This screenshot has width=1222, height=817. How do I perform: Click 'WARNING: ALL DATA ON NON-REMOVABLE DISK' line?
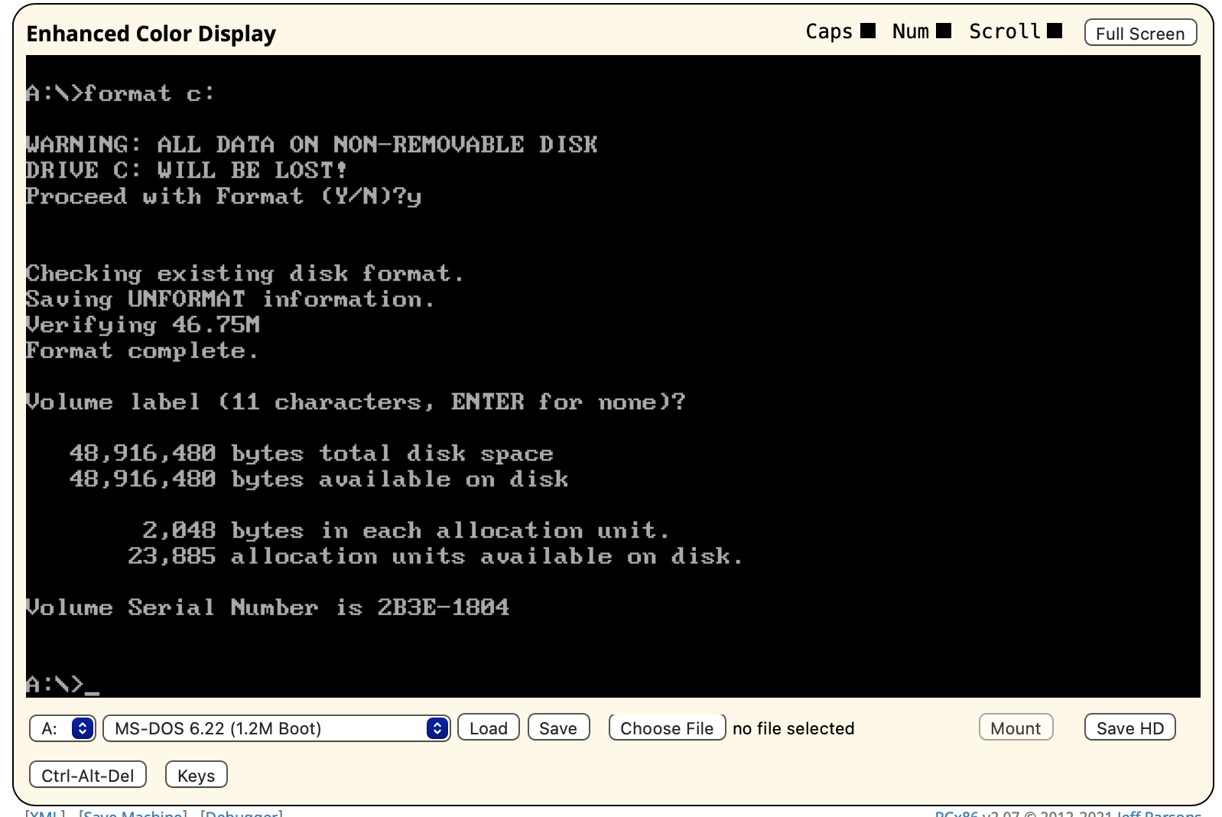(312, 145)
